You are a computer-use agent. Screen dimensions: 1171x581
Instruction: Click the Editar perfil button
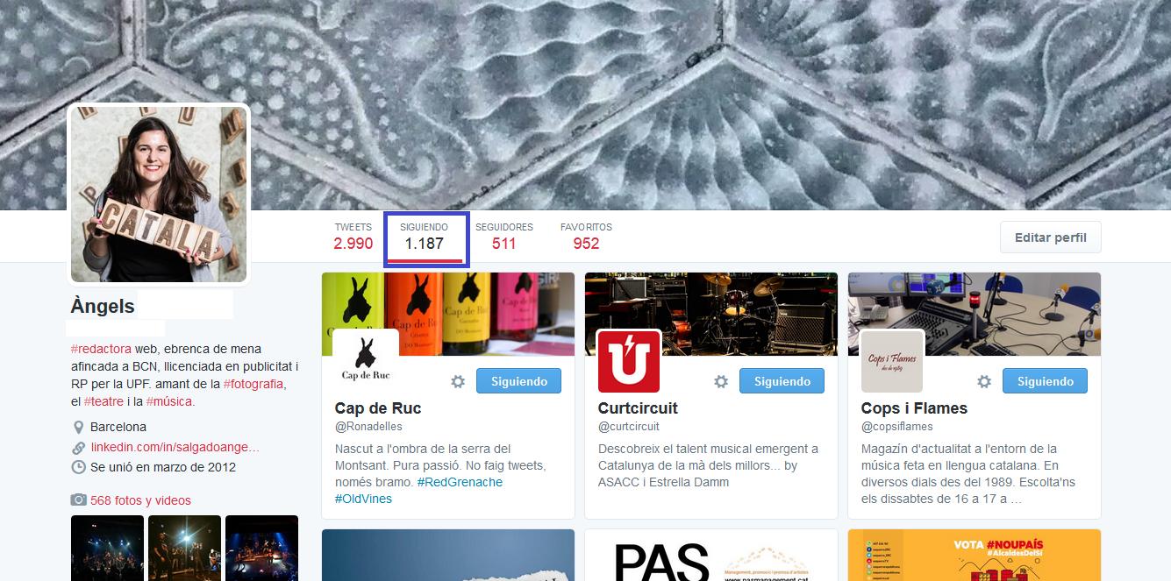click(1051, 237)
